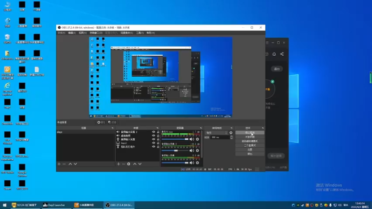
Task: Open the 停靠窗口(D) menu
Action: [x=96, y=33]
